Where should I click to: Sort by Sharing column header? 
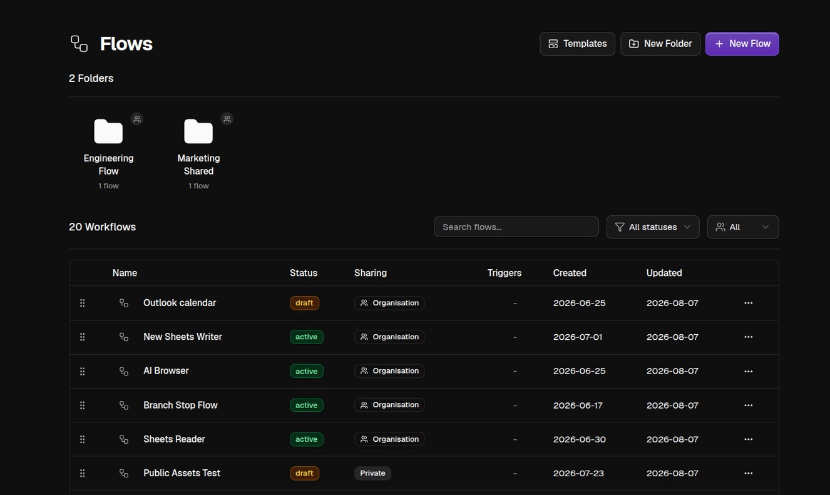point(371,273)
